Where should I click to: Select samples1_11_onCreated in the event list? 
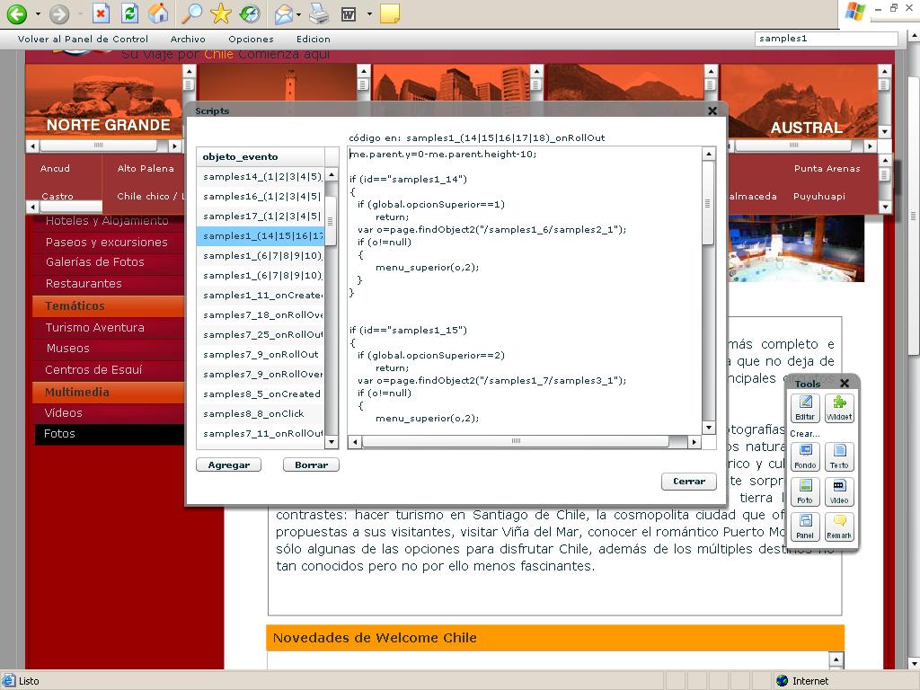(260, 294)
